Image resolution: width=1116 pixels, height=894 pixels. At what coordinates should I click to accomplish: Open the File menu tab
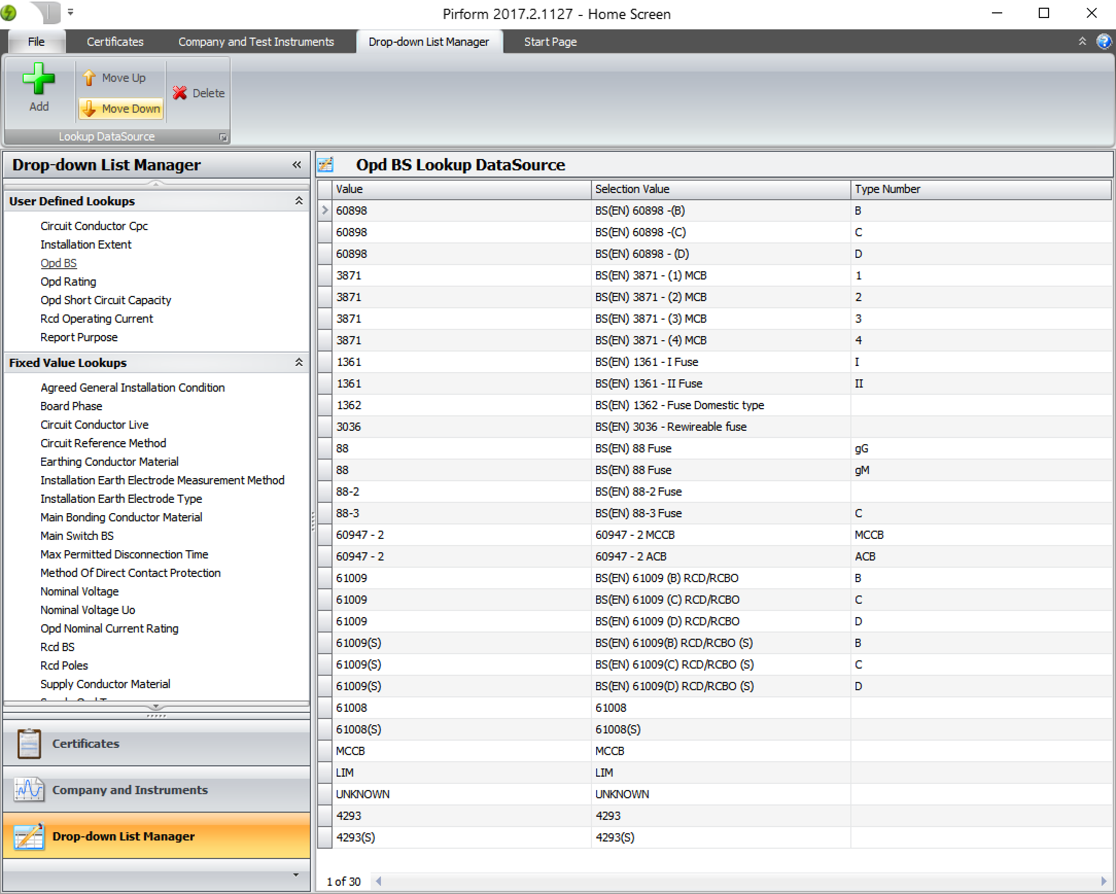click(x=36, y=42)
